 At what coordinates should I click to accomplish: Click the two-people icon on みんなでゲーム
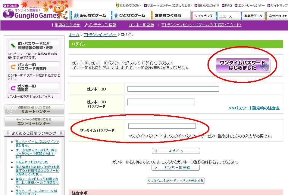[x=76, y=16]
